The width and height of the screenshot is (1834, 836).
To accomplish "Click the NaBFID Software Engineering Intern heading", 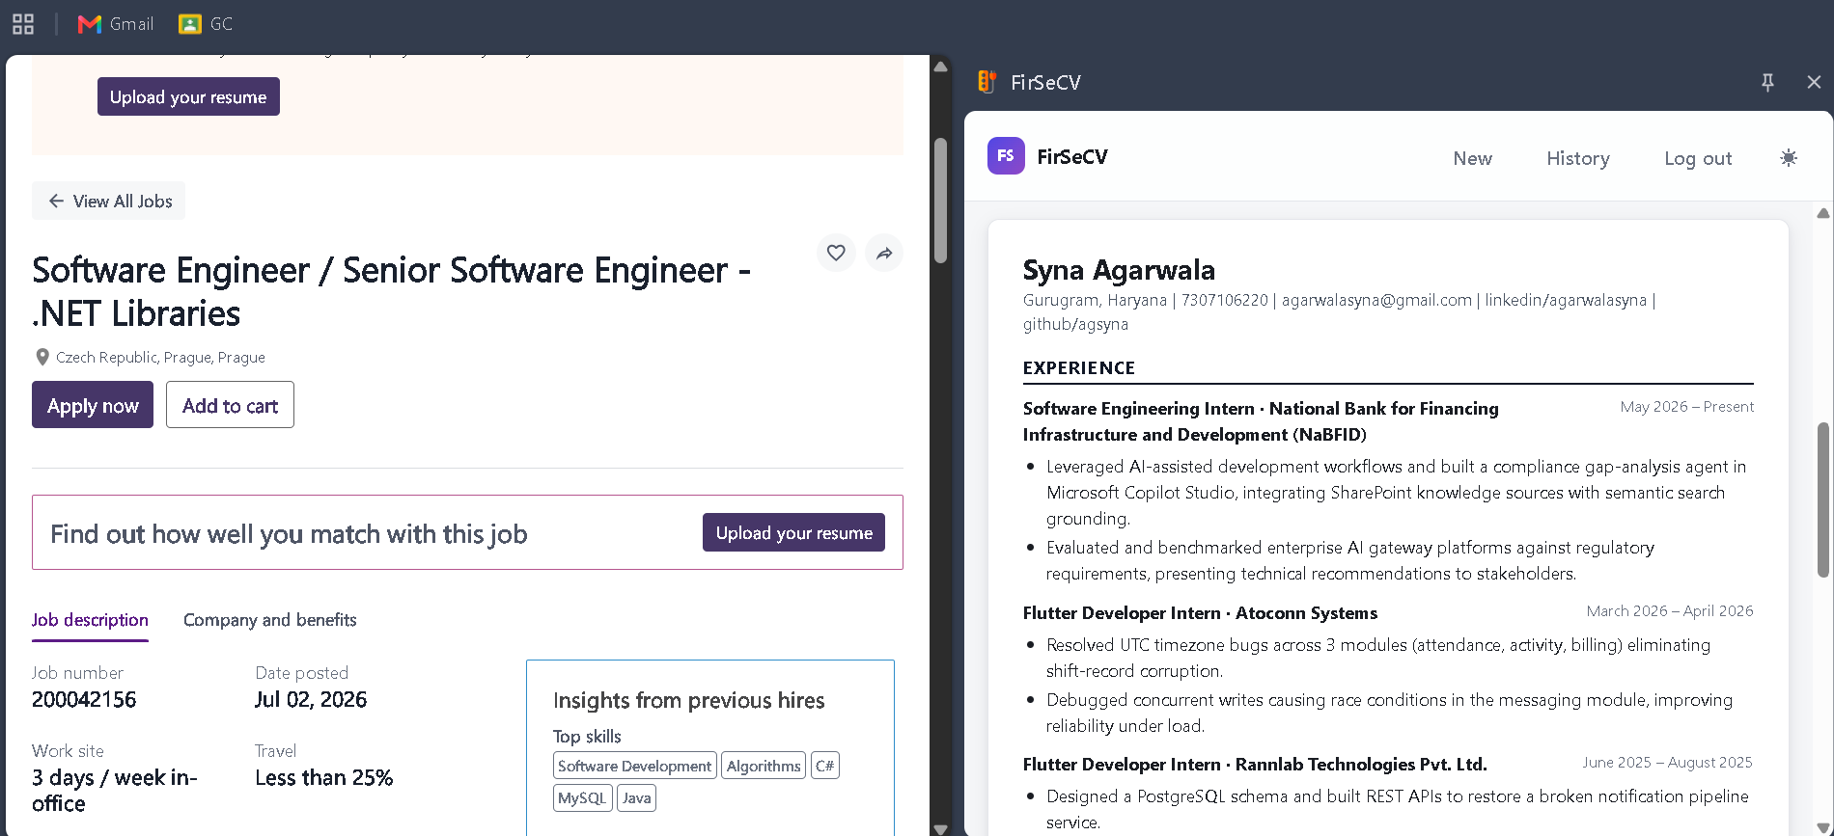I will [1261, 421].
